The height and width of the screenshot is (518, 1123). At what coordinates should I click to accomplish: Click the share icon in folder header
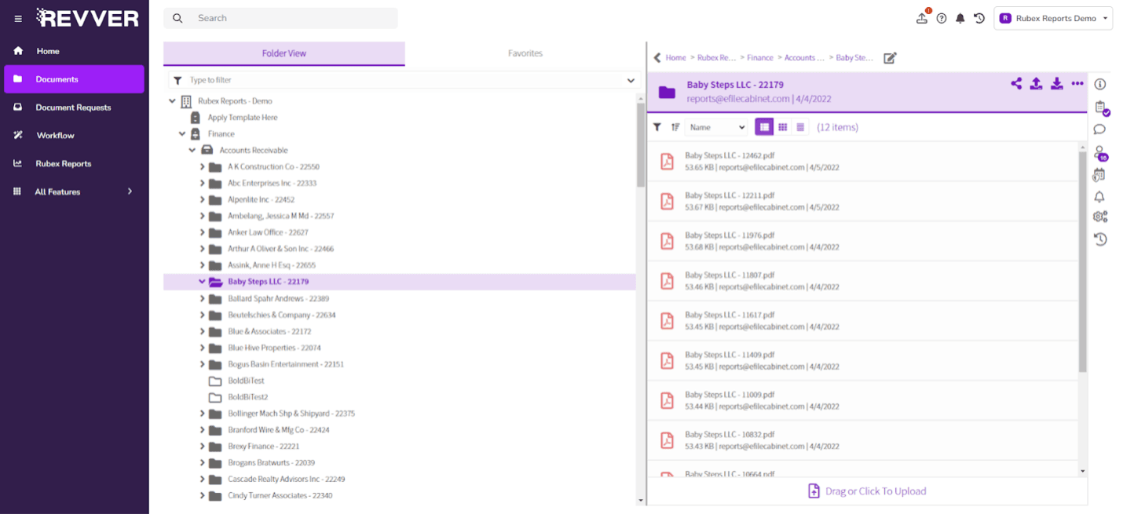(x=1016, y=84)
